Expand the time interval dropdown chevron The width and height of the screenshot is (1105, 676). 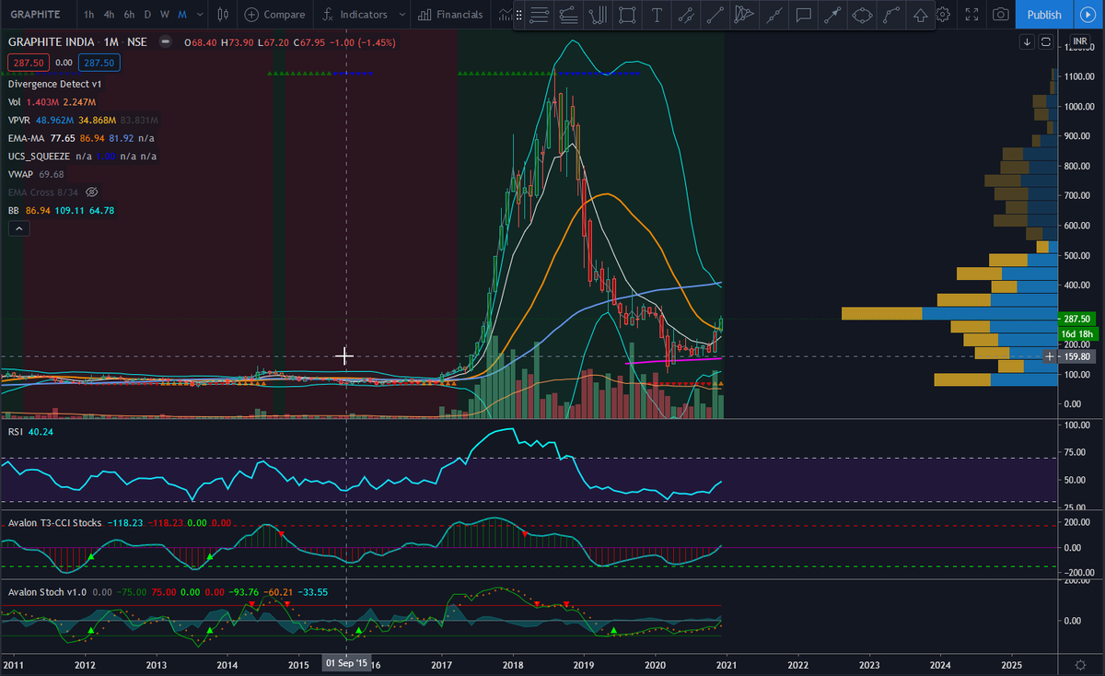[200, 15]
